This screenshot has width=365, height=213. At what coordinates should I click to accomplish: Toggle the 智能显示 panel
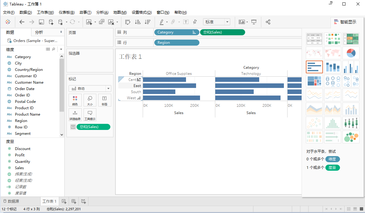[345, 22]
